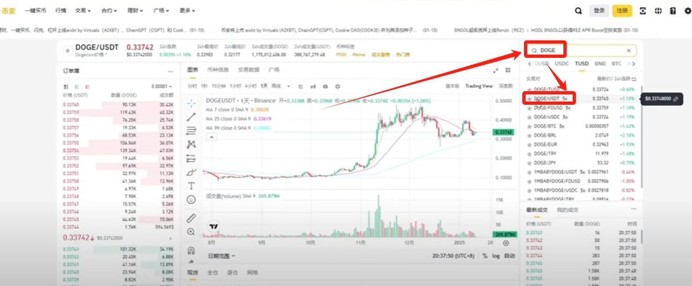Select the trend line drawing tool

tap(191, 117)
